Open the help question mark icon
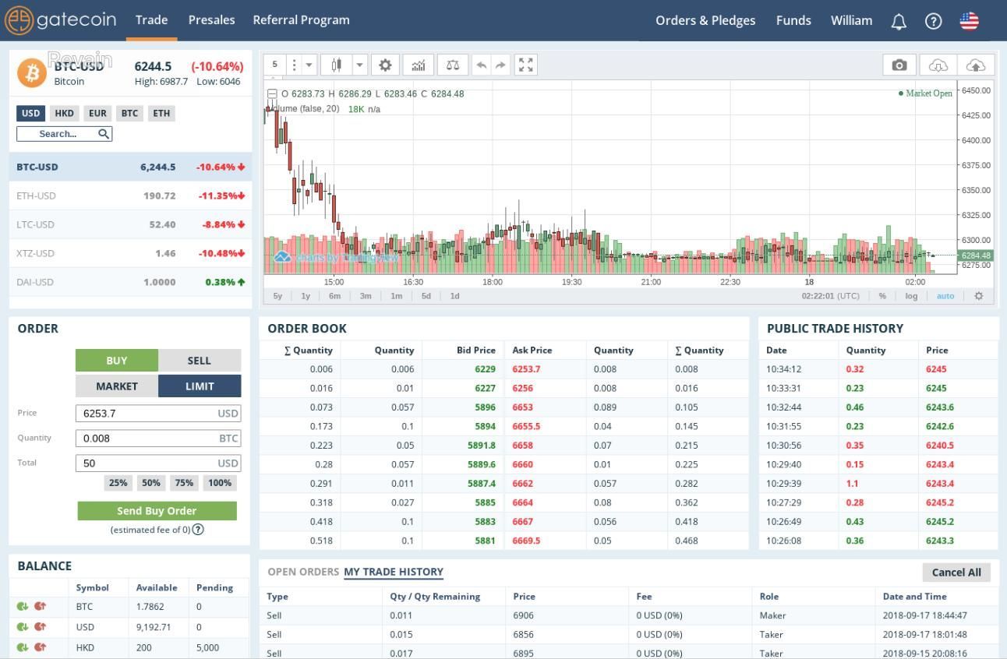 pyautogui.click(x=933, y=21)
